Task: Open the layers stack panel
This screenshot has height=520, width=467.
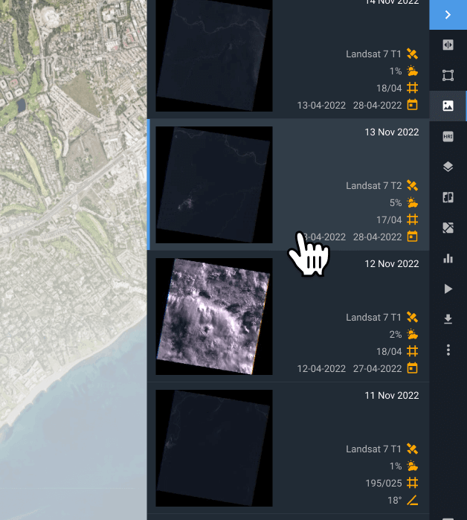Action: point(448,167)
